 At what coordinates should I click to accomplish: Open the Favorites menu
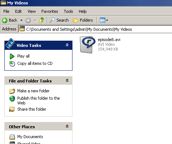[50, 11]
